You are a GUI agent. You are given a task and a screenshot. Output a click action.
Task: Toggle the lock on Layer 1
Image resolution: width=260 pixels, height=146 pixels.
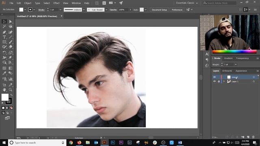(x=219, y=81)
